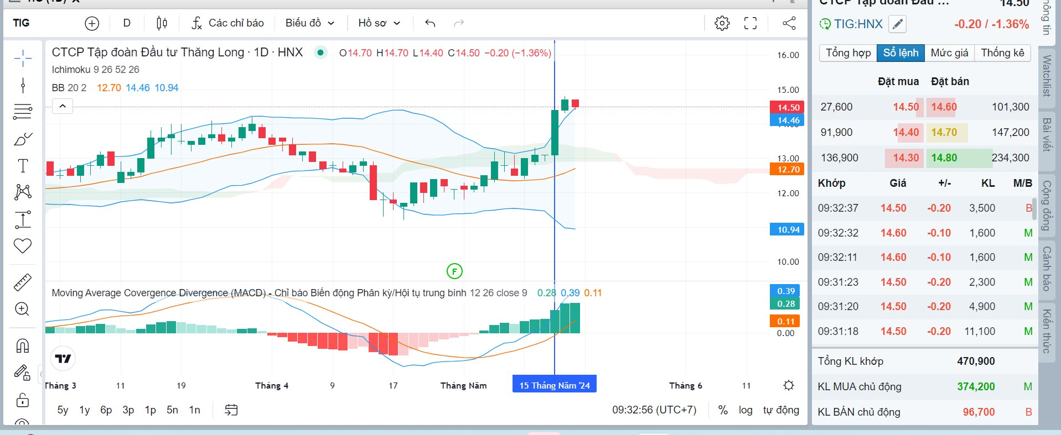
Task: Set chart range to 3p
Action: [128, 410]
